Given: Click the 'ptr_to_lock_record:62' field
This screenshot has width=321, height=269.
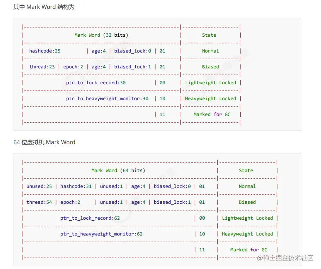Looking at the screenshot, I should [90, 218].
